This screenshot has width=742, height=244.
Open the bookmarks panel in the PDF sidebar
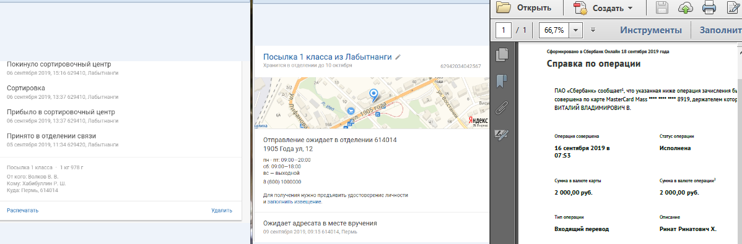coord(502,81)
